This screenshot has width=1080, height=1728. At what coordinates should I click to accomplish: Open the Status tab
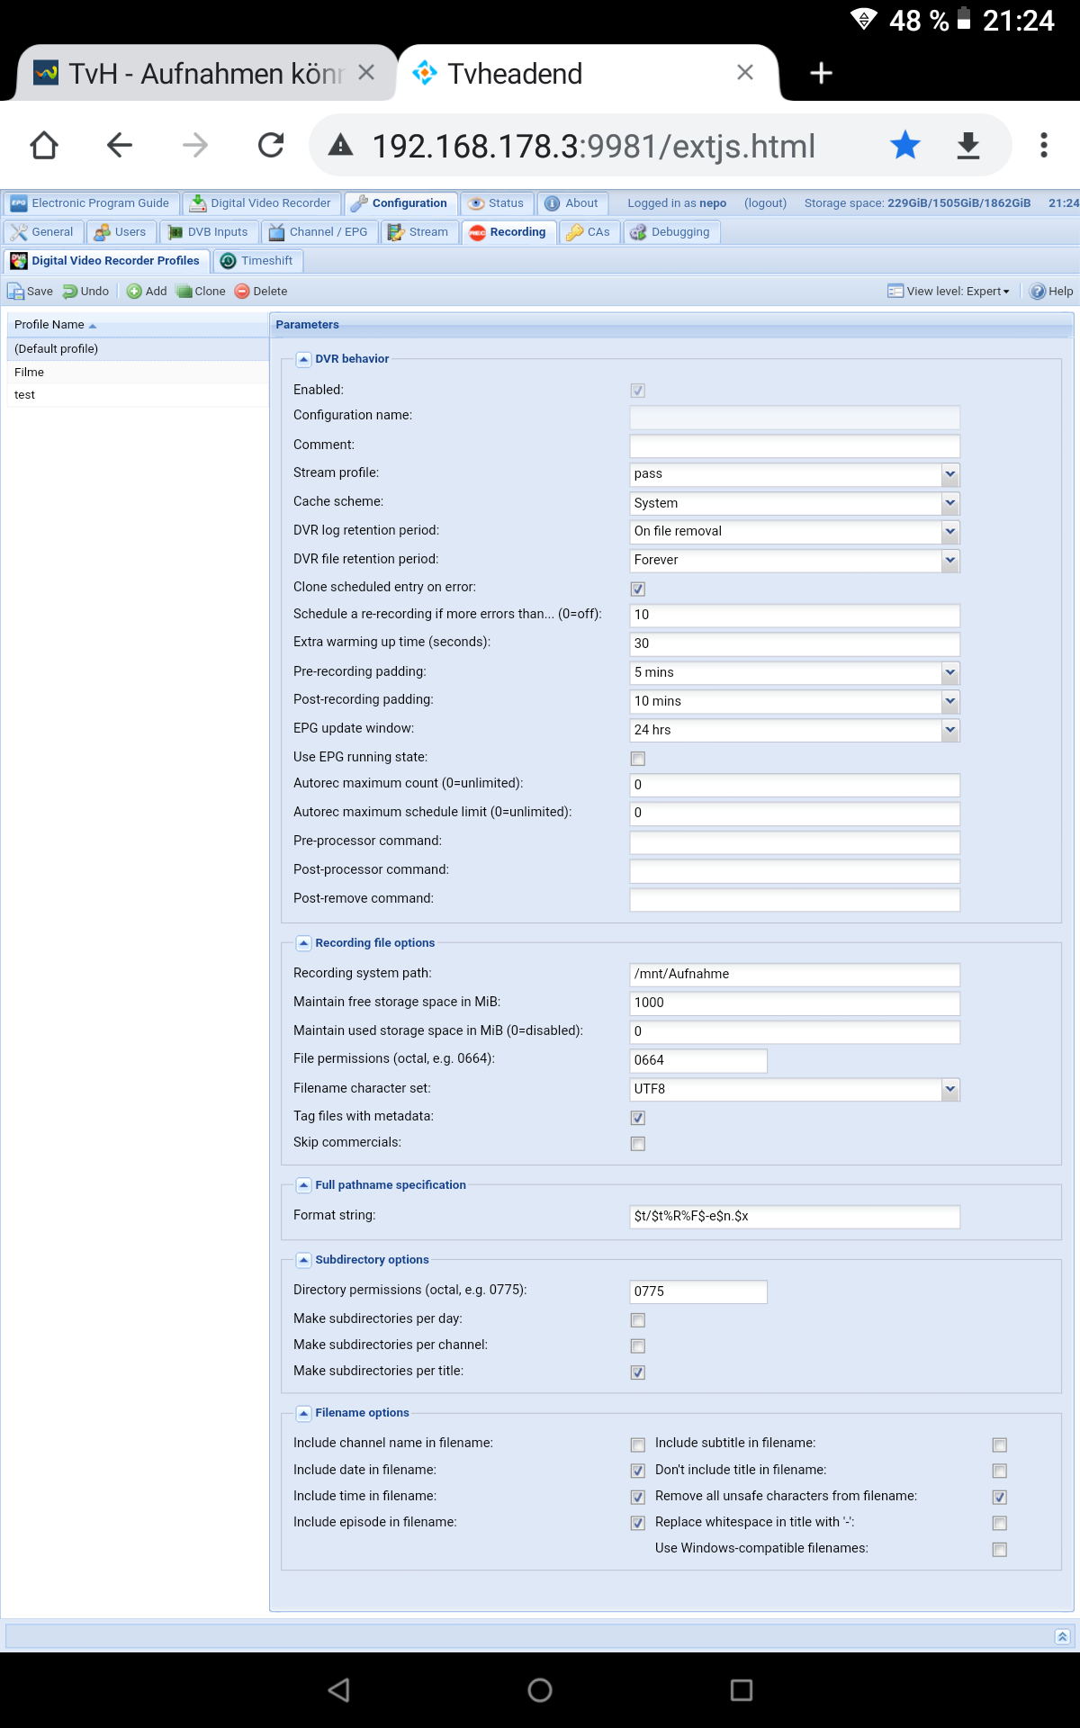point(497,203)
